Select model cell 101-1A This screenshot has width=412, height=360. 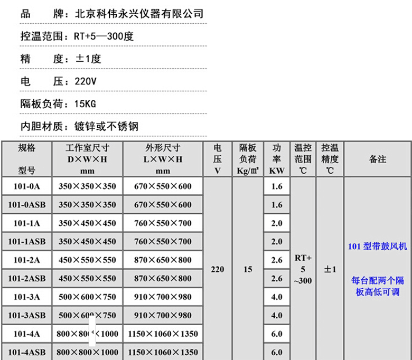tap(26, 223)
